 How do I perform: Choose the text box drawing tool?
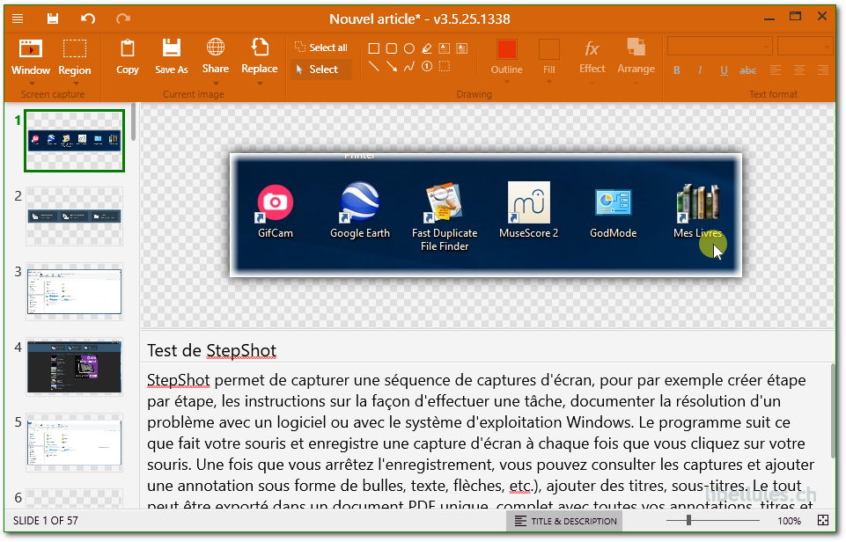(x=444, y=48)
